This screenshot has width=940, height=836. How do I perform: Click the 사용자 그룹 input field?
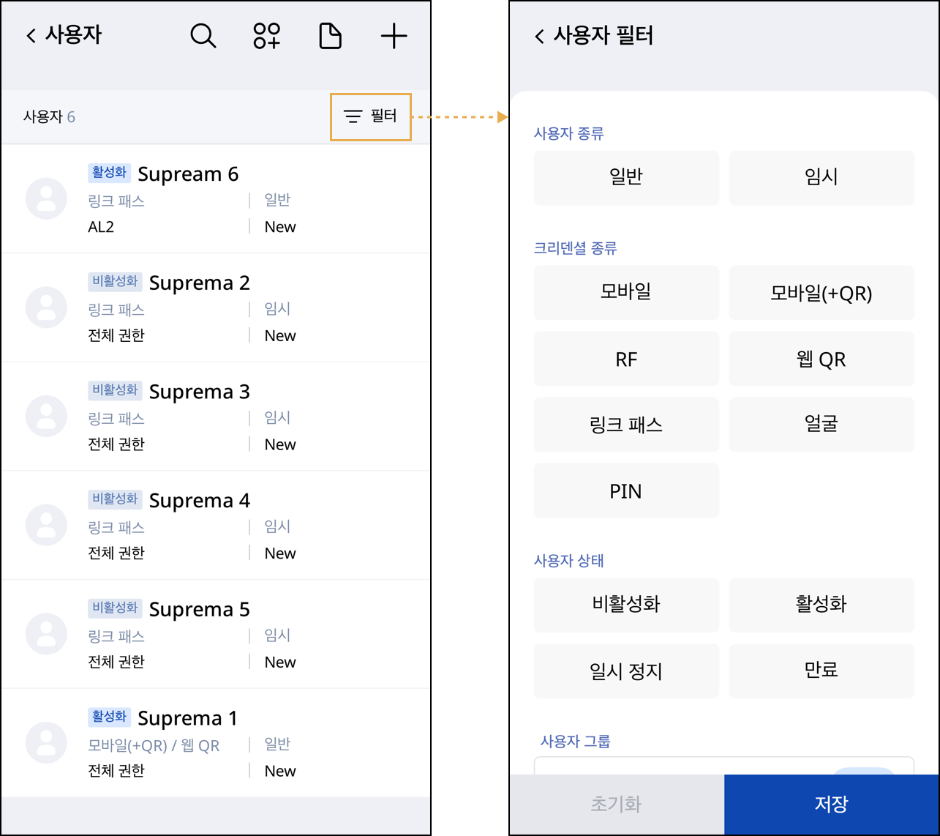[x=680, y=765]
